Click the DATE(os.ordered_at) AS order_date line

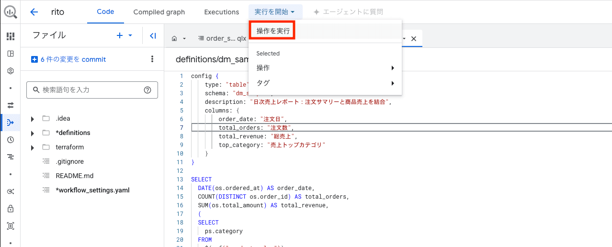256,188
